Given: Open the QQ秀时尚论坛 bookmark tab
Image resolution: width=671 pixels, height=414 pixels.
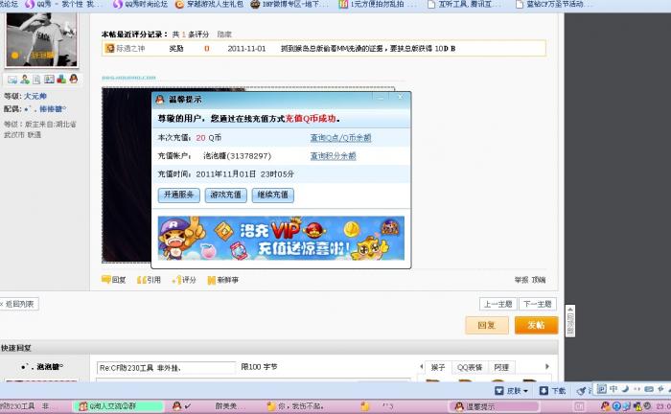Looking at the screenshot, I should tap(140, 4).
